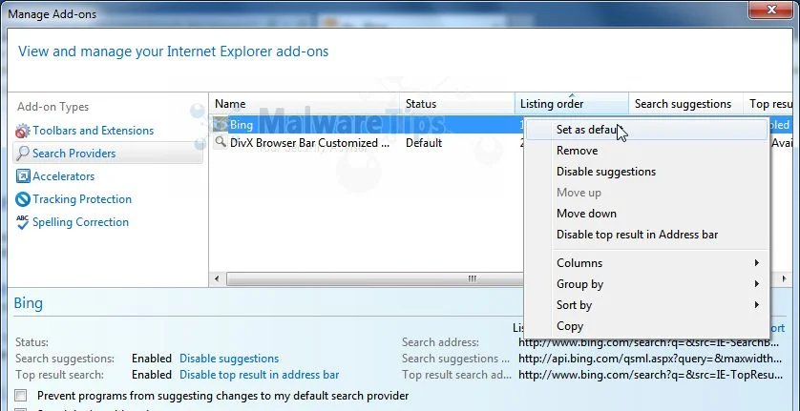Close the Manage Add-ons window
The width and height of the screenshot is (800, 411).
point(770,10)
